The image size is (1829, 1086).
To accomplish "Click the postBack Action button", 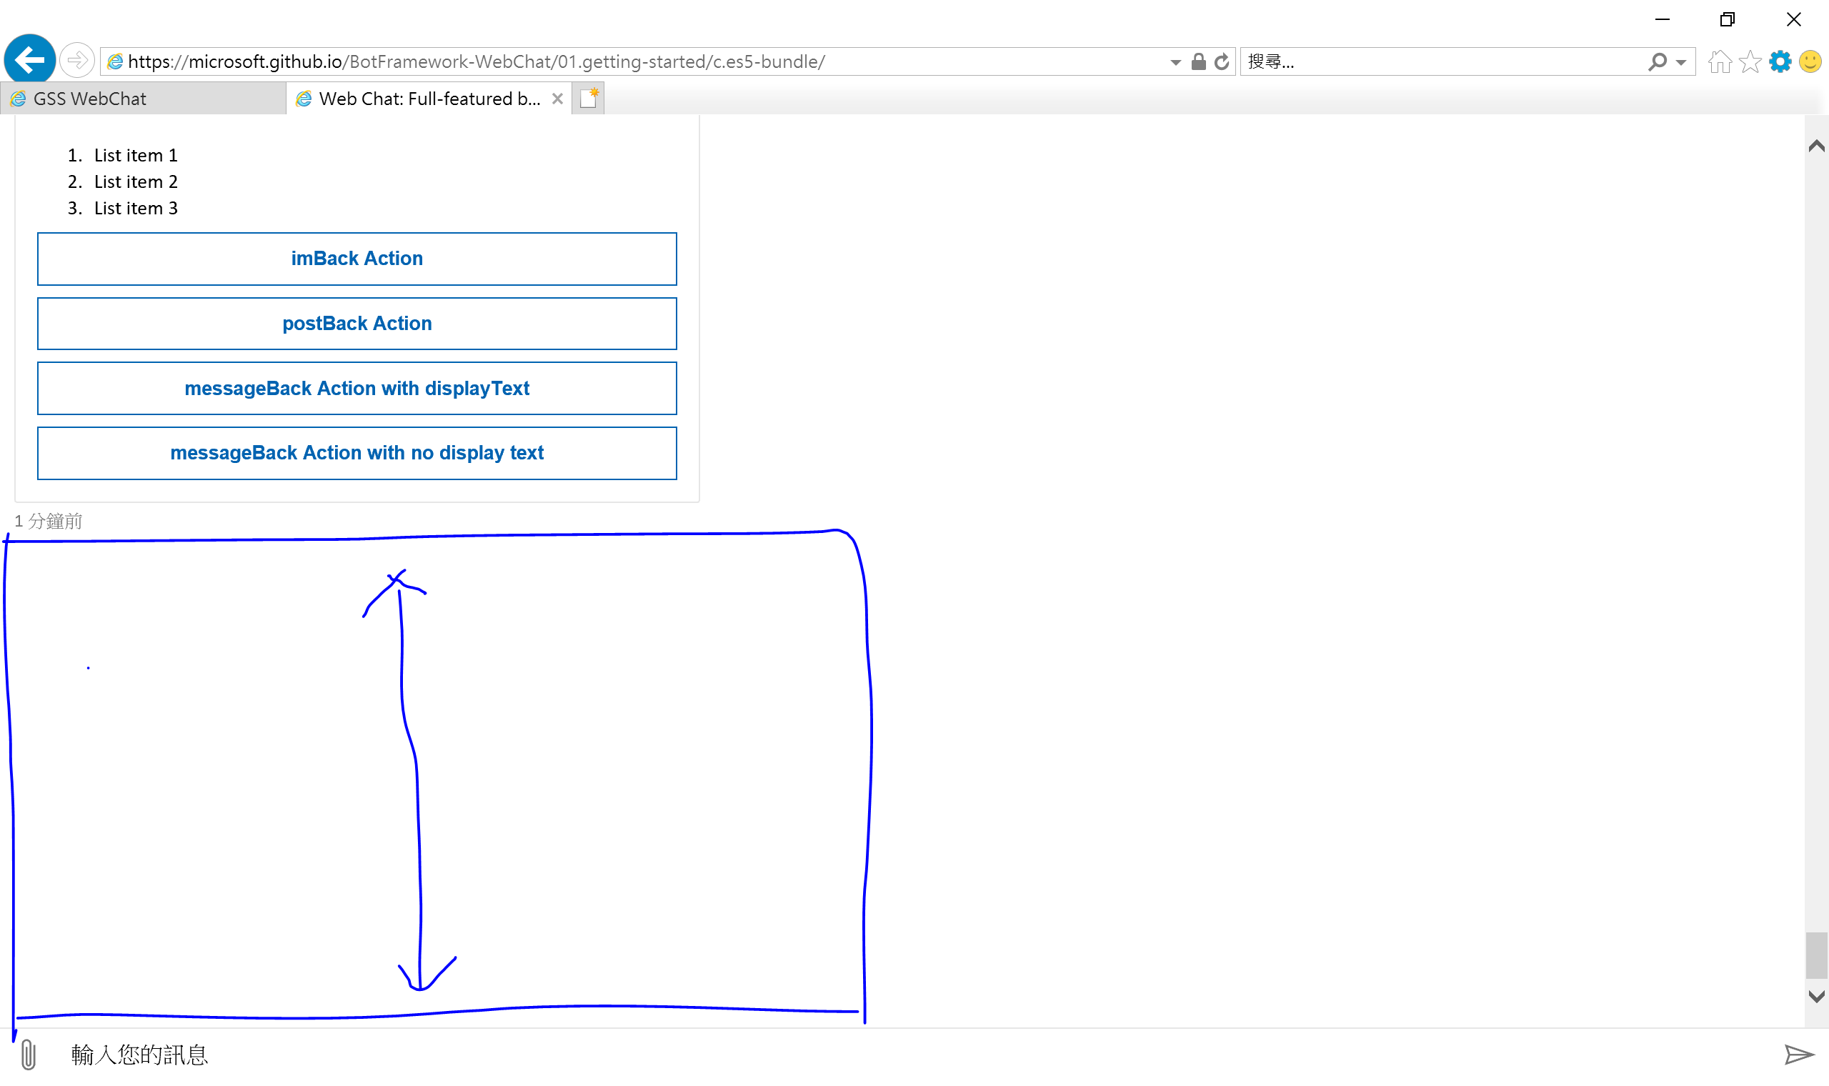I will point(357,323).
